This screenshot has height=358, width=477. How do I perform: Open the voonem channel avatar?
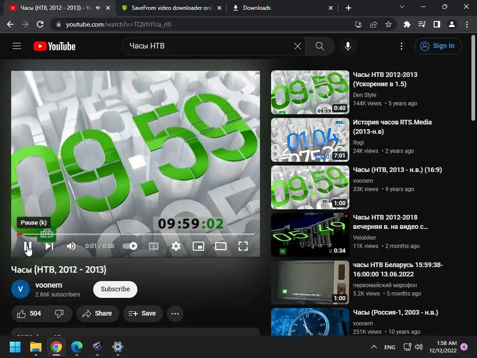tap(20, 289)
